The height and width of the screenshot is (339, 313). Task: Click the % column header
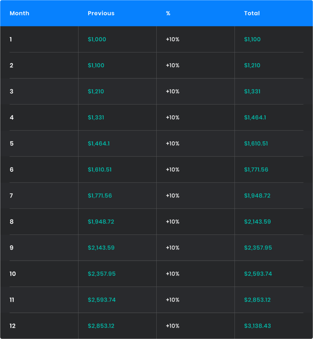168,13
